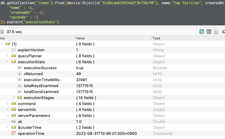Expand the $clusterTime node
The width and height of the screenshot is (225, 139).
7,127
